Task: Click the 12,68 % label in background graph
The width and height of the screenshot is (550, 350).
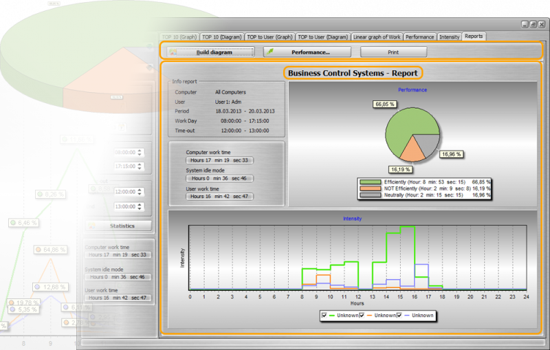Action: click(x=50, y=287)
